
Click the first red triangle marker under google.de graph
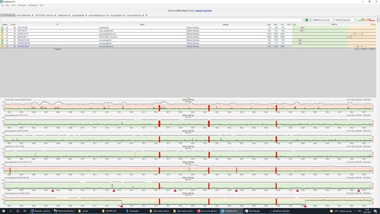pos(52,190)
